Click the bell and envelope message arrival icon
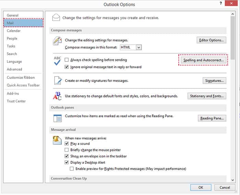Viewport: 240px width, 195px height. tap(57, 140)
